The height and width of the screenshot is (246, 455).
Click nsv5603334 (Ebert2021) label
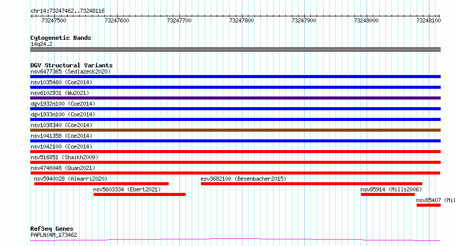click(127, 189)
